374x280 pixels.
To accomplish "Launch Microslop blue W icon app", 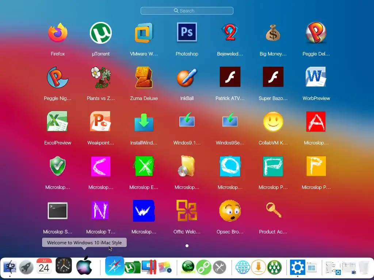I will (144, 211).
